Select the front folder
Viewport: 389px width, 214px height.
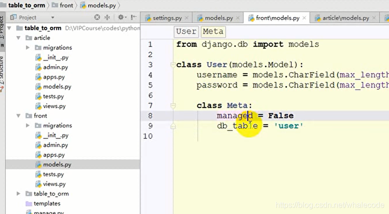click(40, 116)
